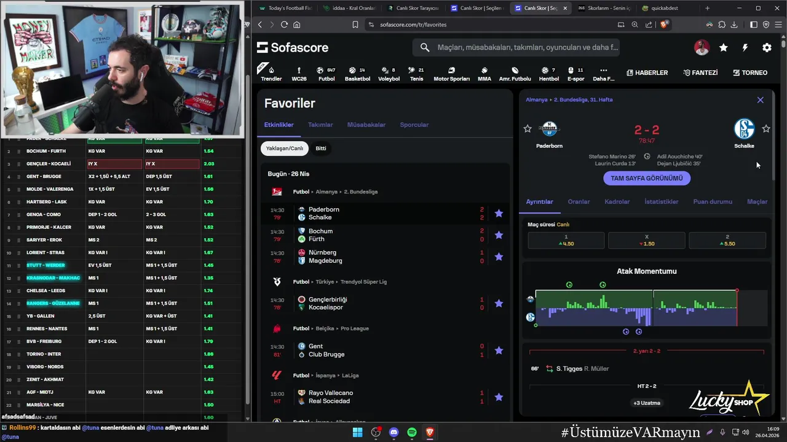This screenshot has width=787, height=442.
Task: Open the Trendler section
Action: 271,74
